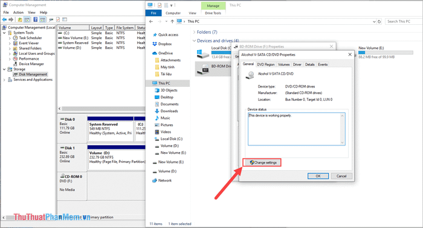Expand the Folders (7) group
The image size is (423, 228).
[194, 32]
